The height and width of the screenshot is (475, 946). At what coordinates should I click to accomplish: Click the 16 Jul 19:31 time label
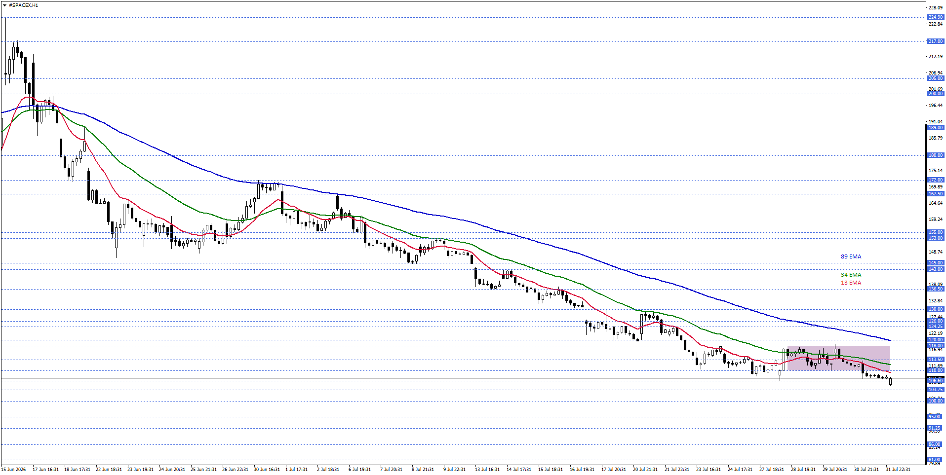pyautogui.click(x=583, y=470)
